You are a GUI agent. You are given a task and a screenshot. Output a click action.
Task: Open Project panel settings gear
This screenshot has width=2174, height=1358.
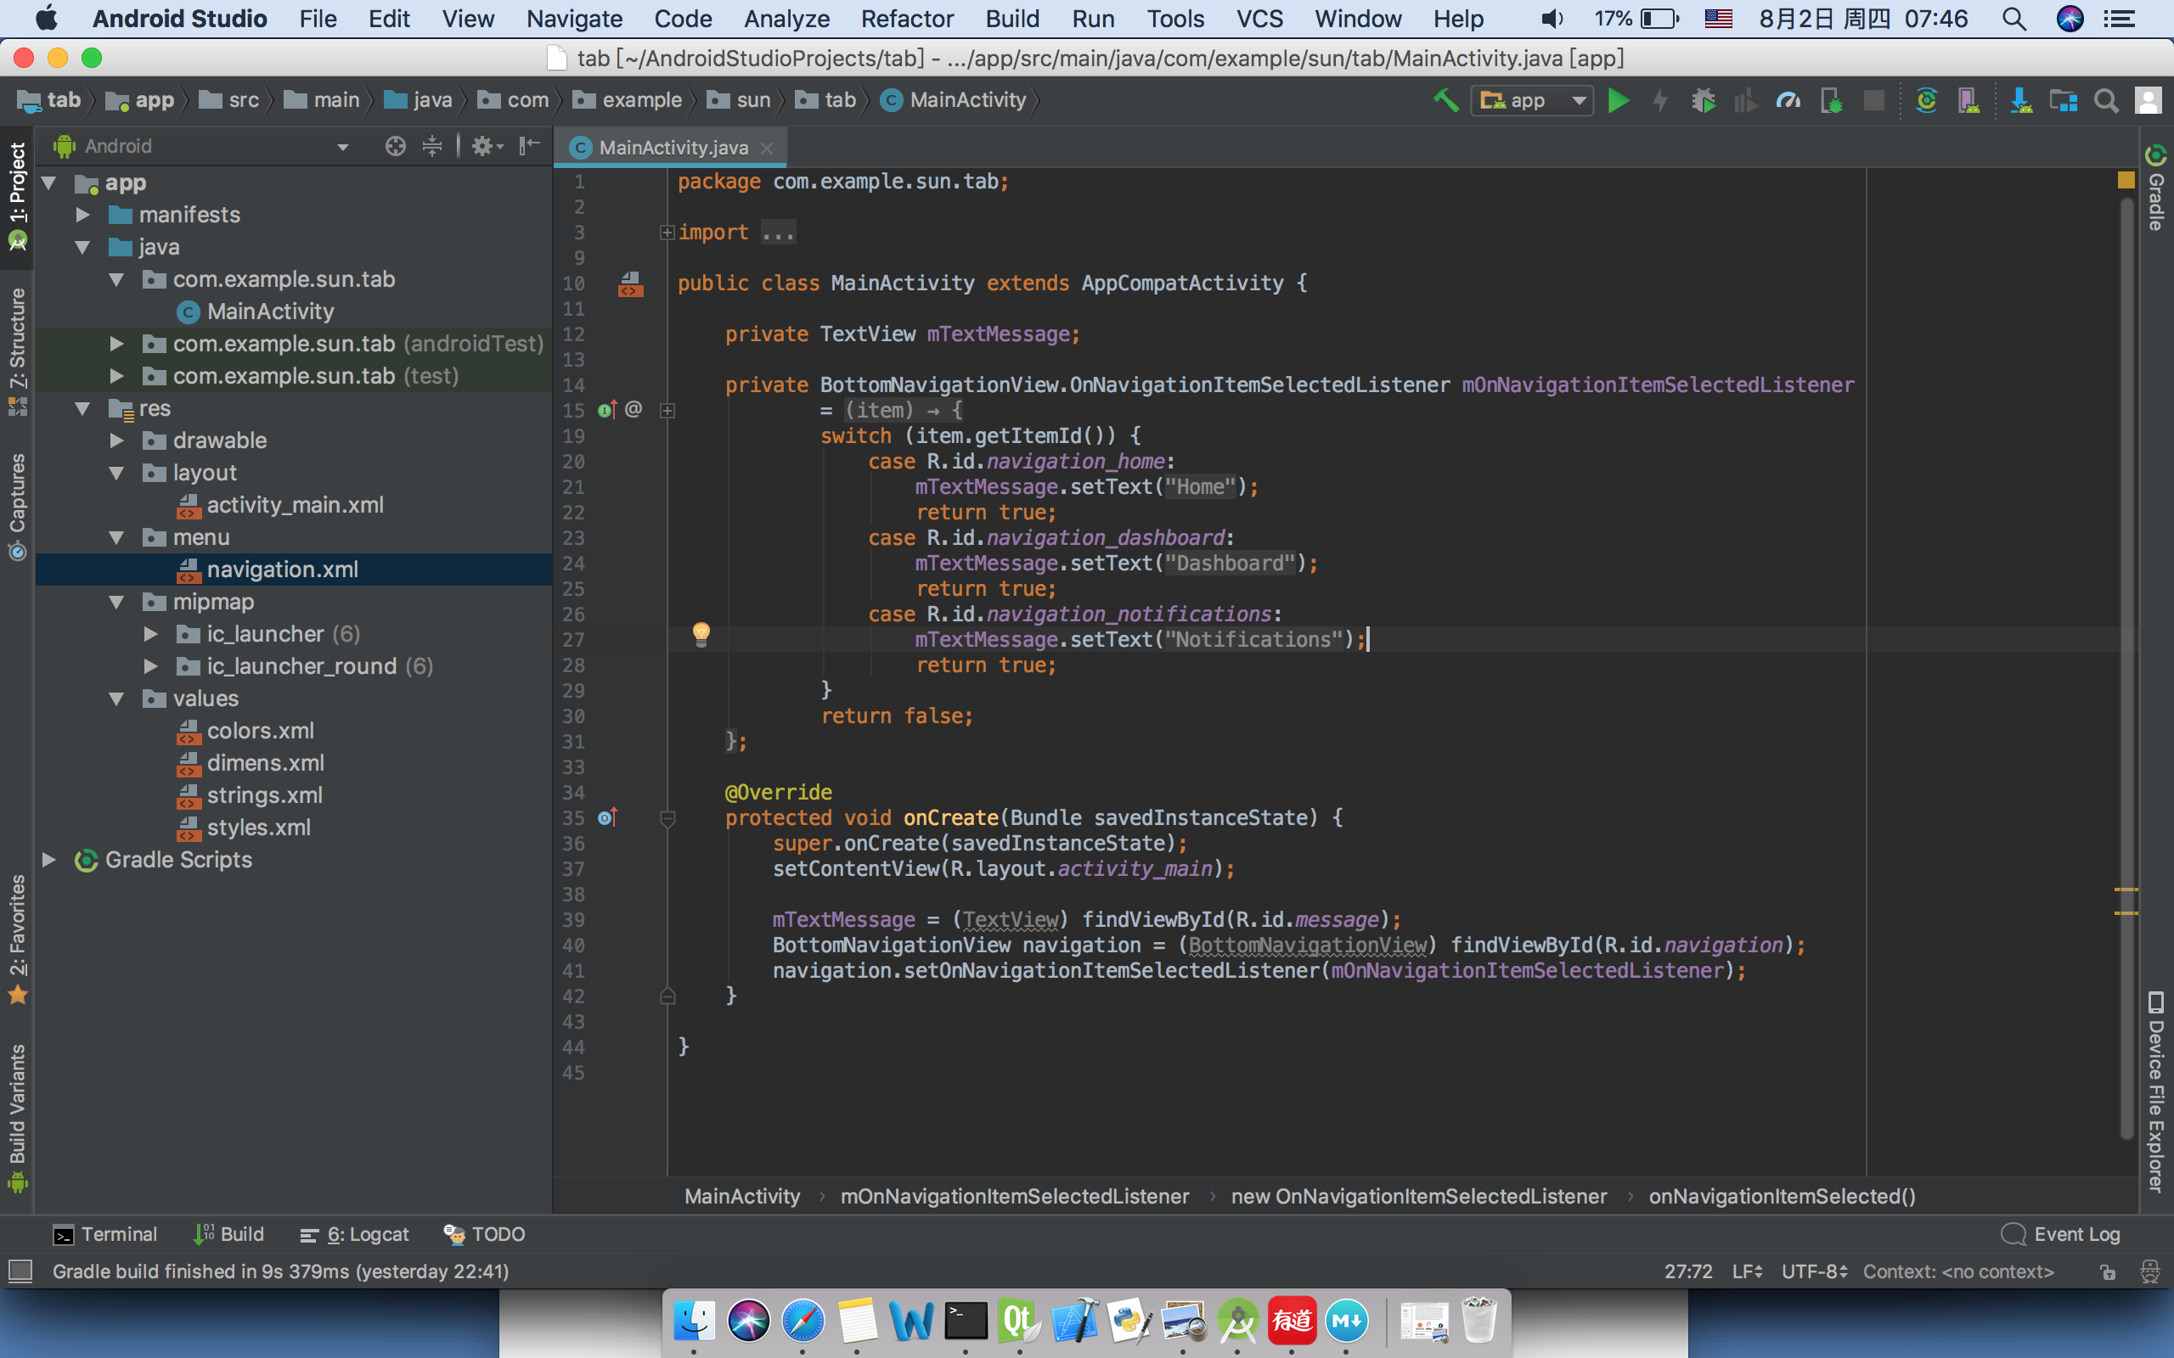pos(487,145)
